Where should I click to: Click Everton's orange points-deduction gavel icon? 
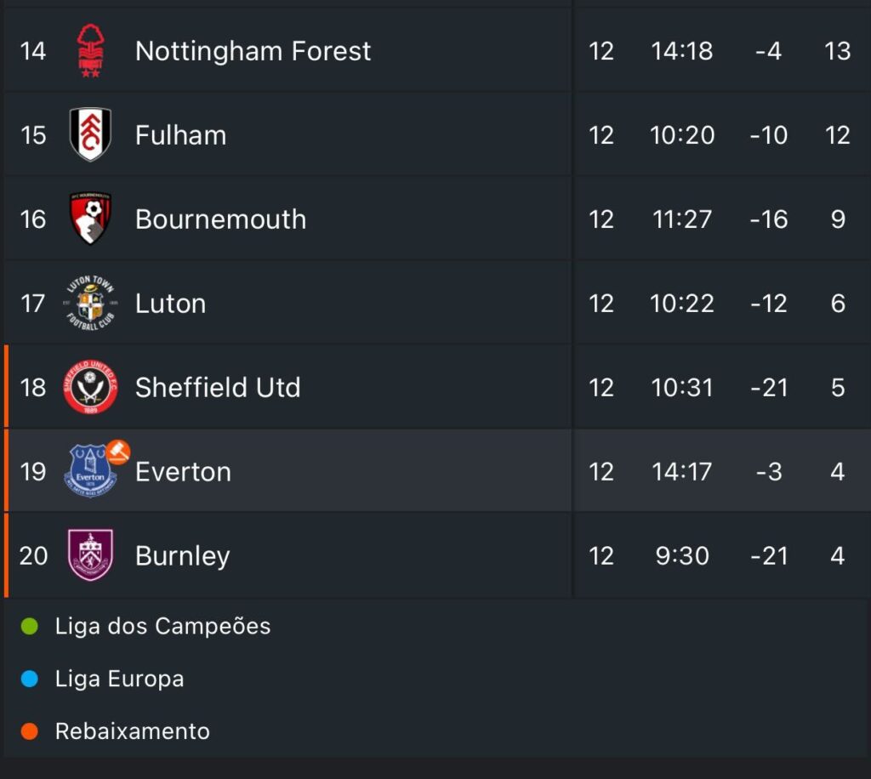(x=117, y=452)
